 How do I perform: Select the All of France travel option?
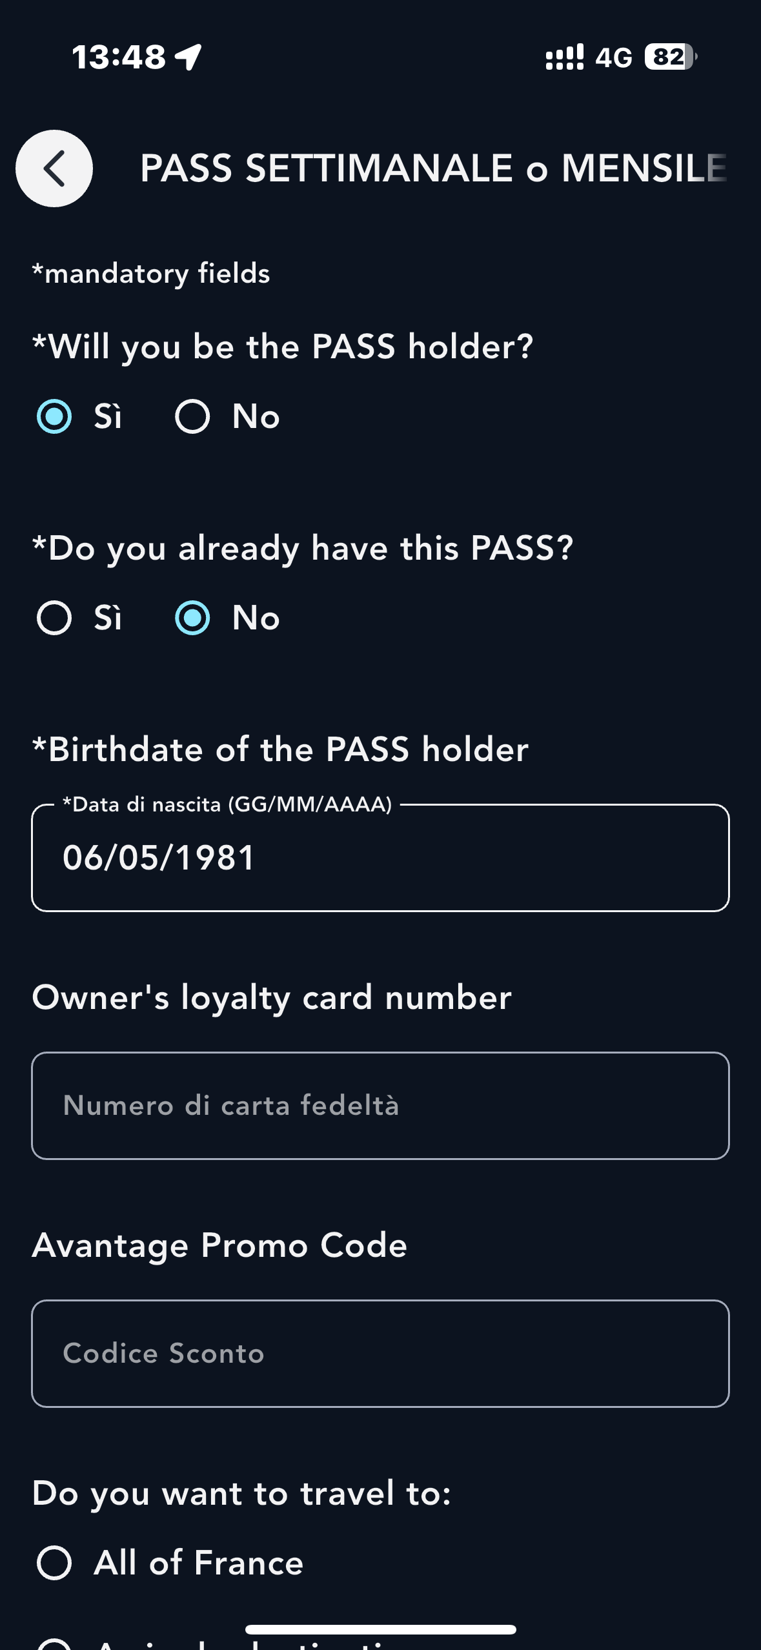54,1563
